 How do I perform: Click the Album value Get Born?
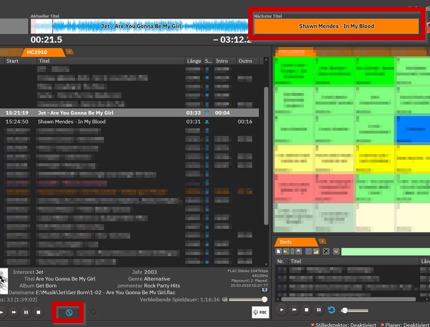click(46, 286)
